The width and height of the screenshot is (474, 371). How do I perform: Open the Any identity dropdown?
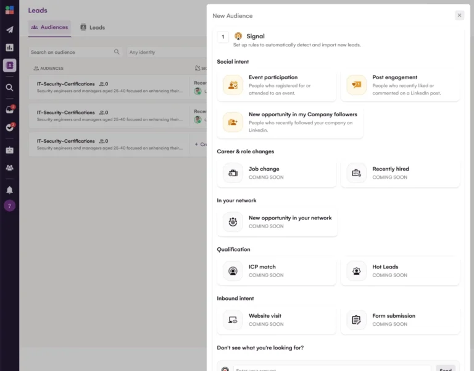[167, 52]
